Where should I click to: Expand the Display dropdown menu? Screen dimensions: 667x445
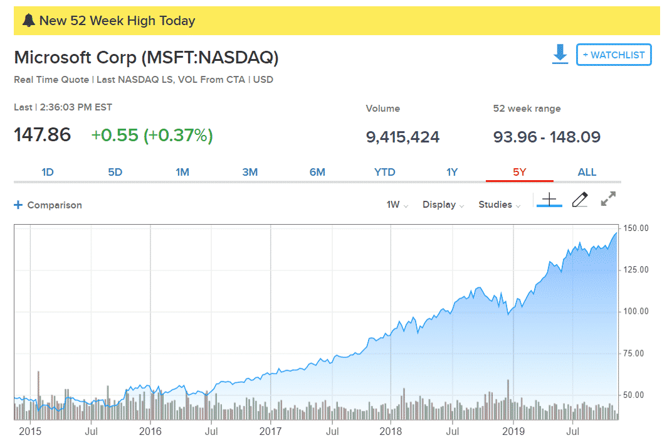(x=443, y=205)
